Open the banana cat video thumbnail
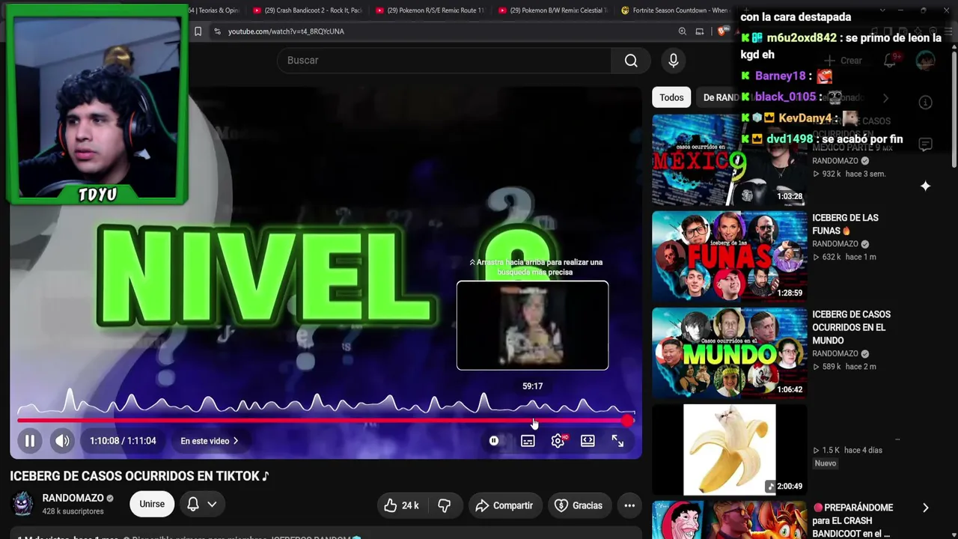The width and height of the screenshot is (958, 539). [x=730, y=449]
